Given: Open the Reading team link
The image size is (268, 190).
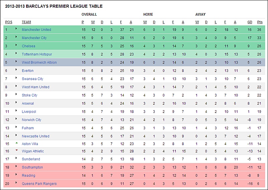Looking at the screenshot, I should tap(28, 175).
